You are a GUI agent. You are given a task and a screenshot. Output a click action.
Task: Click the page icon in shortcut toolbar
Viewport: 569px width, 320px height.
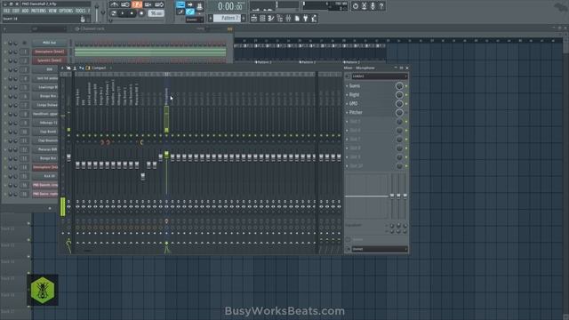point(296,18)
